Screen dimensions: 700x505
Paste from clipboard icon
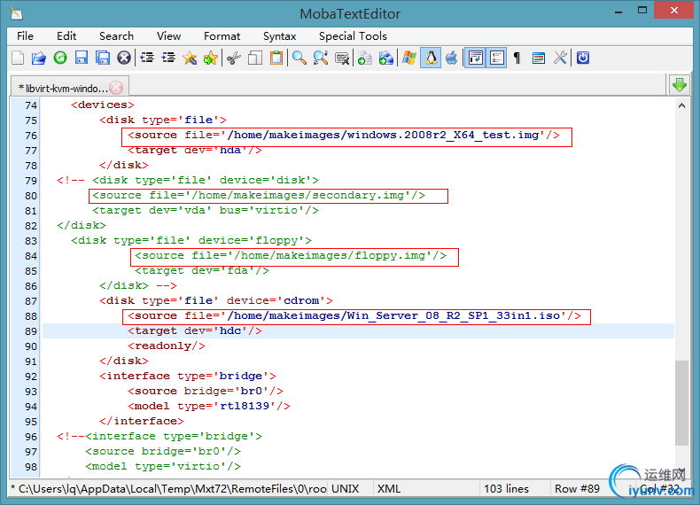(x=276, y=58)
